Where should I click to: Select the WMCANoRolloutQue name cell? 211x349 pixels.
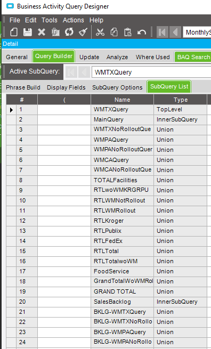[122, 171]
